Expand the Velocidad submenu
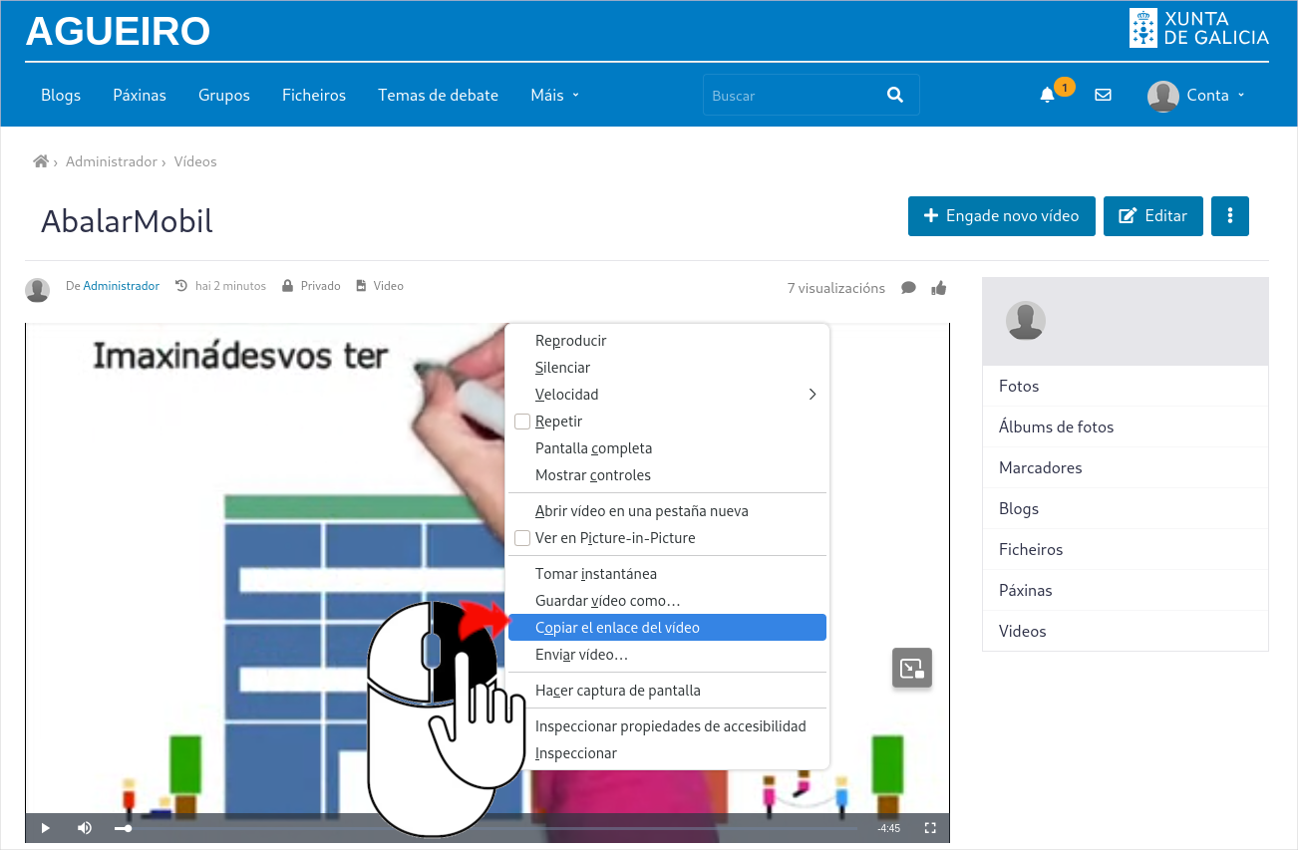The image size is (1298, 850). coord(667,395)
